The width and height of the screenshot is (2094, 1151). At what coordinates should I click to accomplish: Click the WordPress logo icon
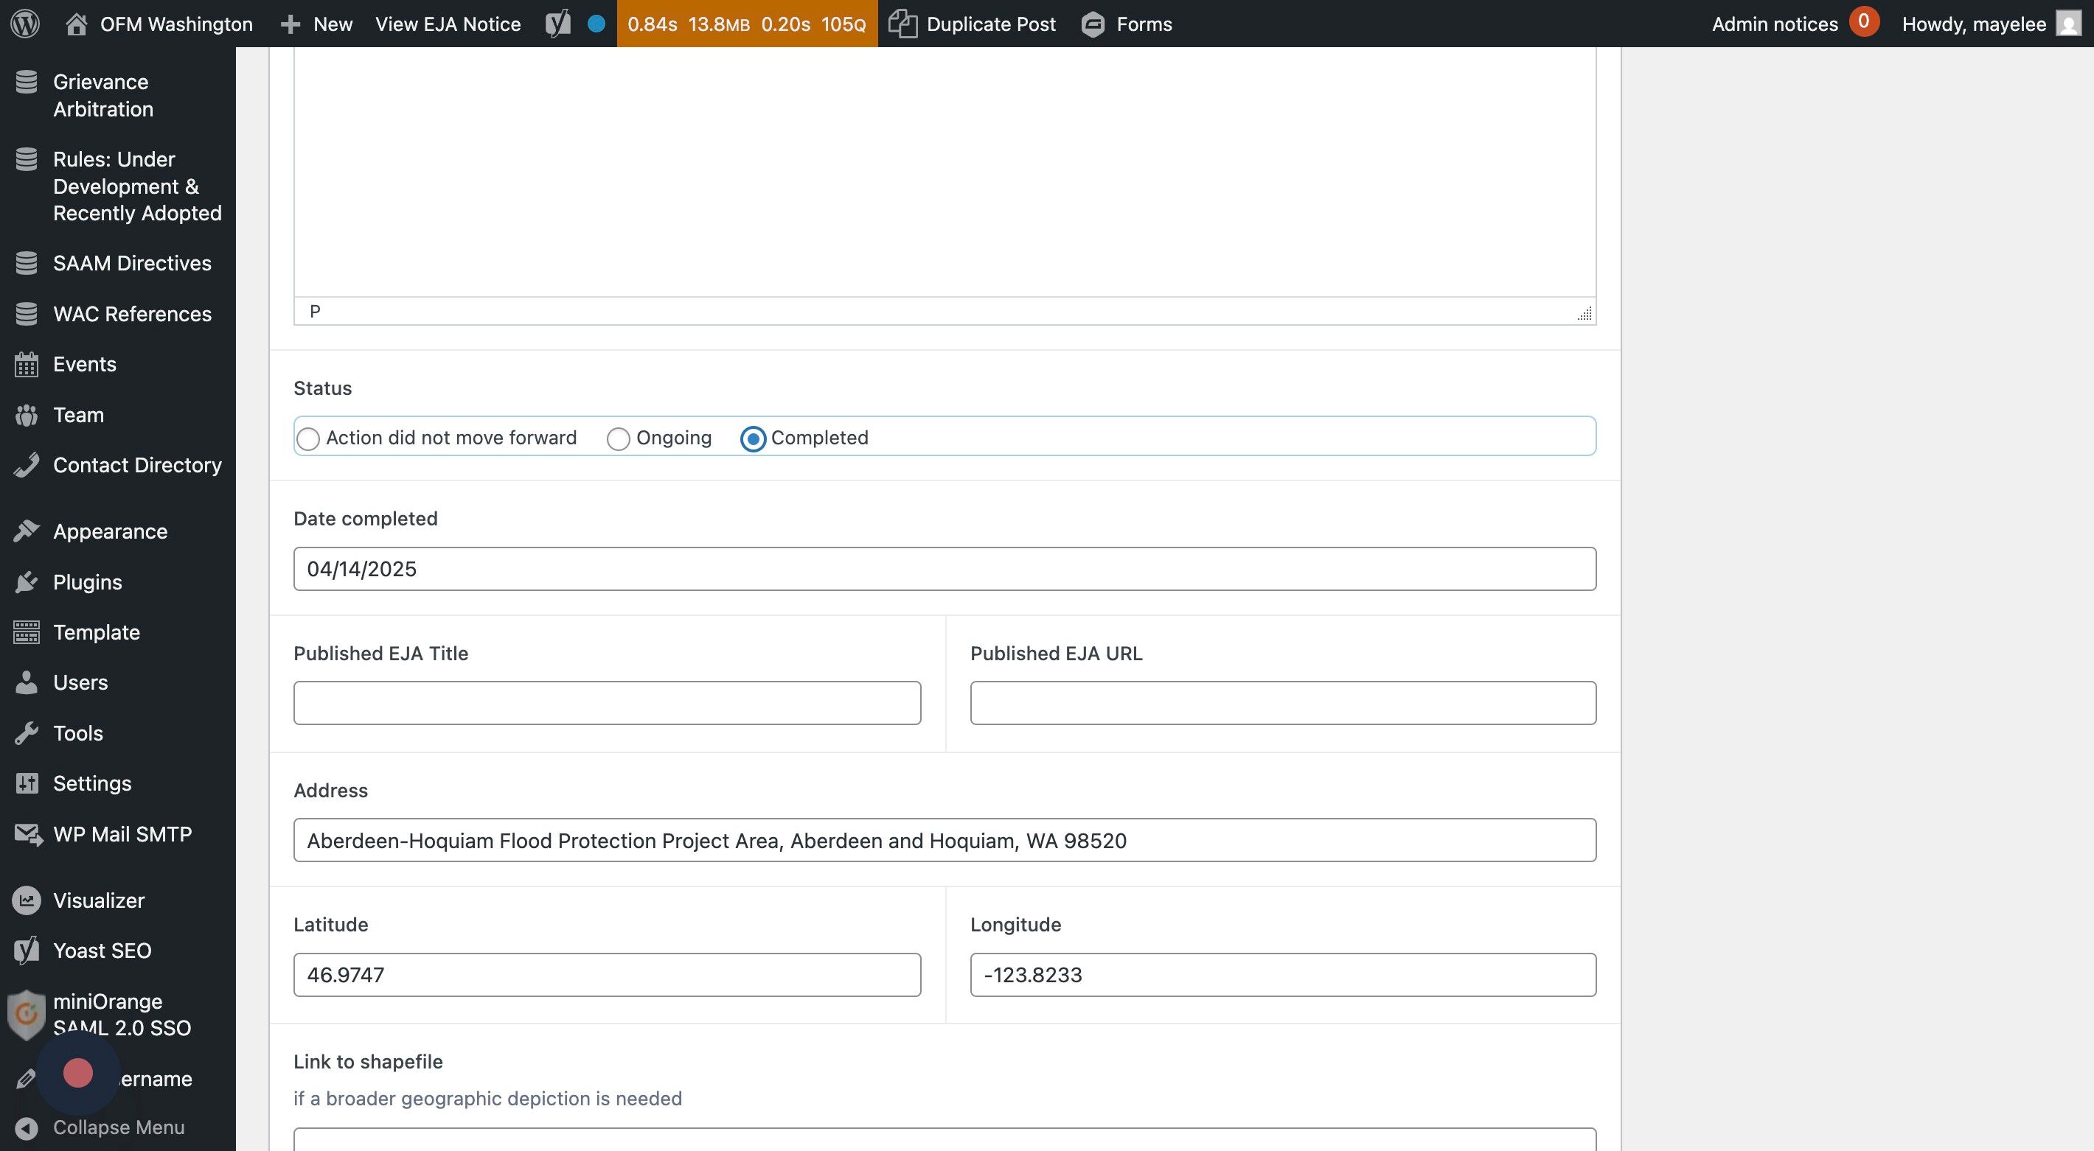tap(25, 24)
